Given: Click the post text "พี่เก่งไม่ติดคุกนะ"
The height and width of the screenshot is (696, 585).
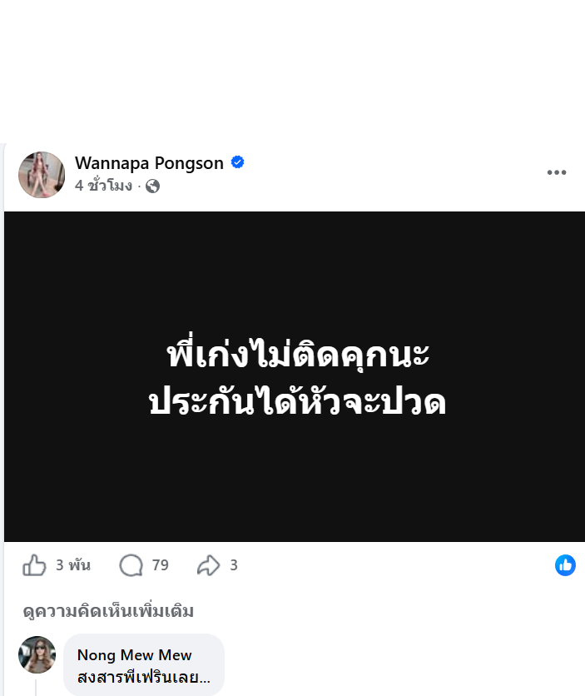Looking at the screenshot, I should pos(298,354).
